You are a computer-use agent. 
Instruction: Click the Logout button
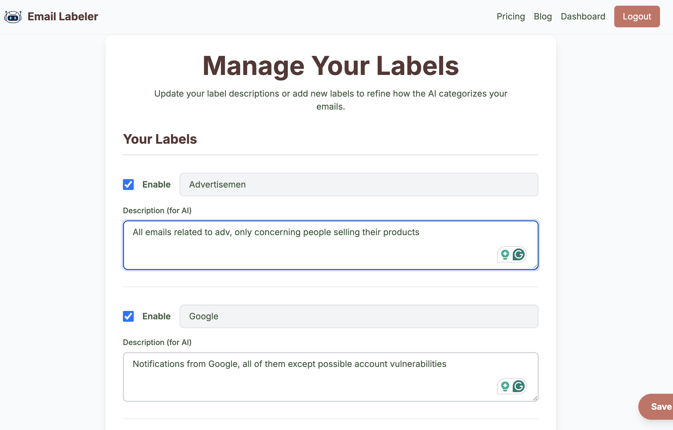point(637,17)
